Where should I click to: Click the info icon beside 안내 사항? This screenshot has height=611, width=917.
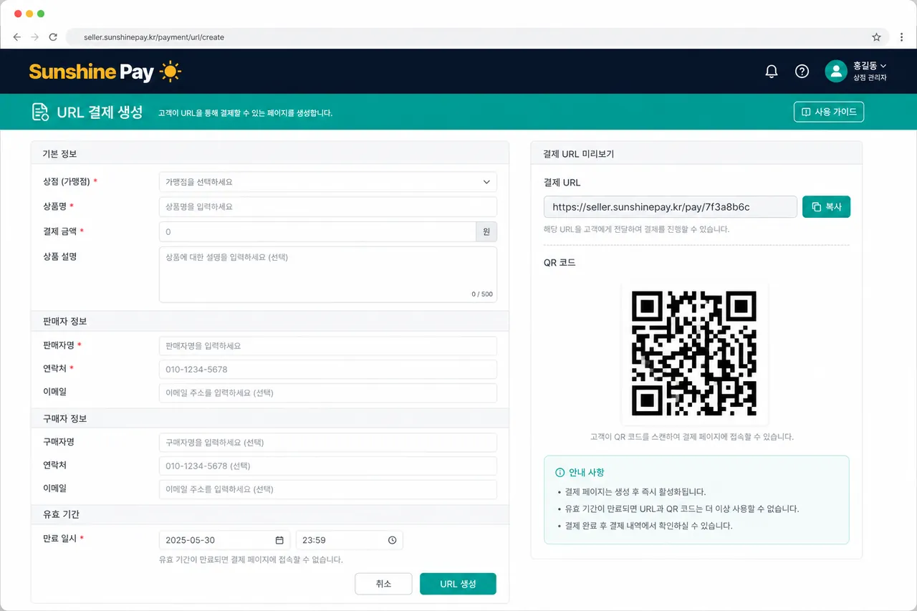click(560, 473)
